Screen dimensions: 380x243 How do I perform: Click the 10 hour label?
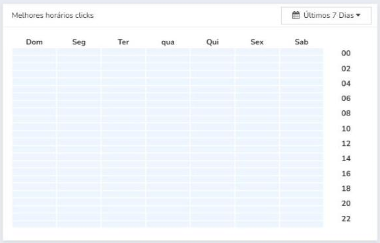tap(346, 129)
